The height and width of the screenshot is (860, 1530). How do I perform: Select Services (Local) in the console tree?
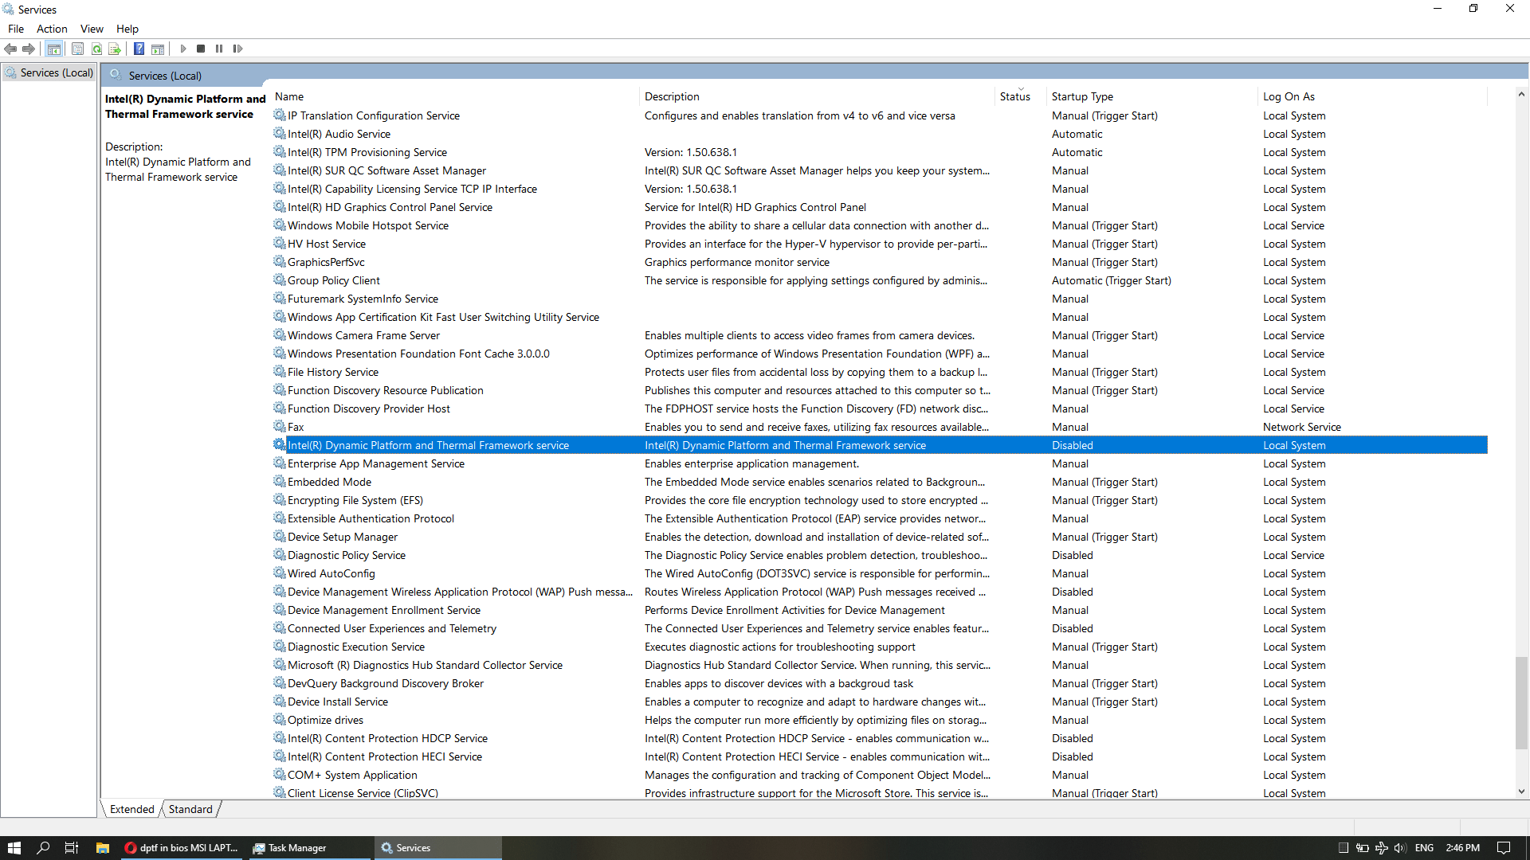(x=56, y=72)
